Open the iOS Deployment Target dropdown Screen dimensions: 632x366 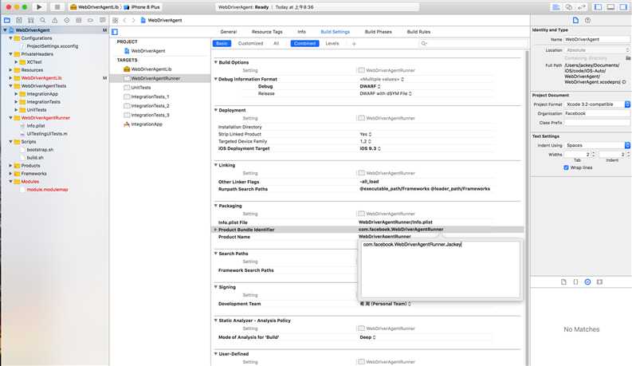(x=370, y=148)
